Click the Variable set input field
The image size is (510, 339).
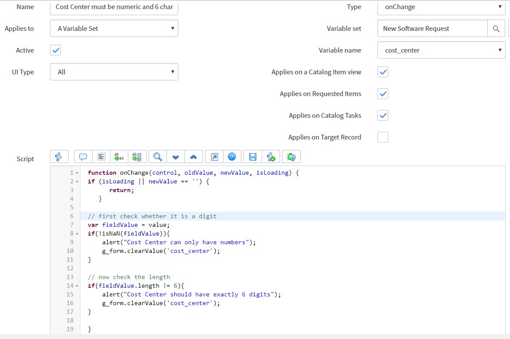[433, 29]
